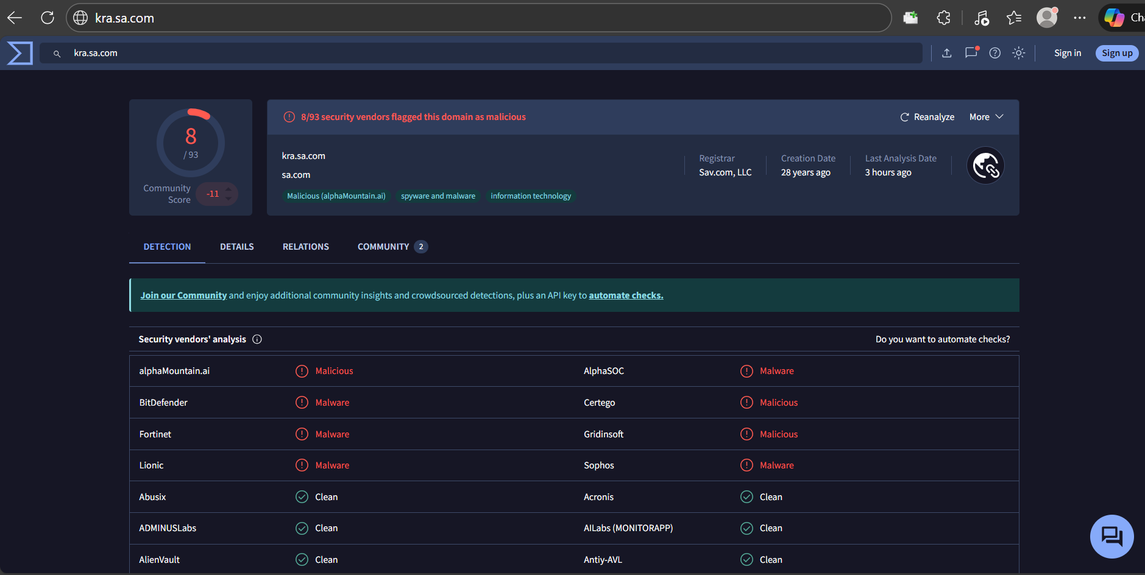Vote up the community score
Viewport: 1145px width, 575px height.
[229, 189]
